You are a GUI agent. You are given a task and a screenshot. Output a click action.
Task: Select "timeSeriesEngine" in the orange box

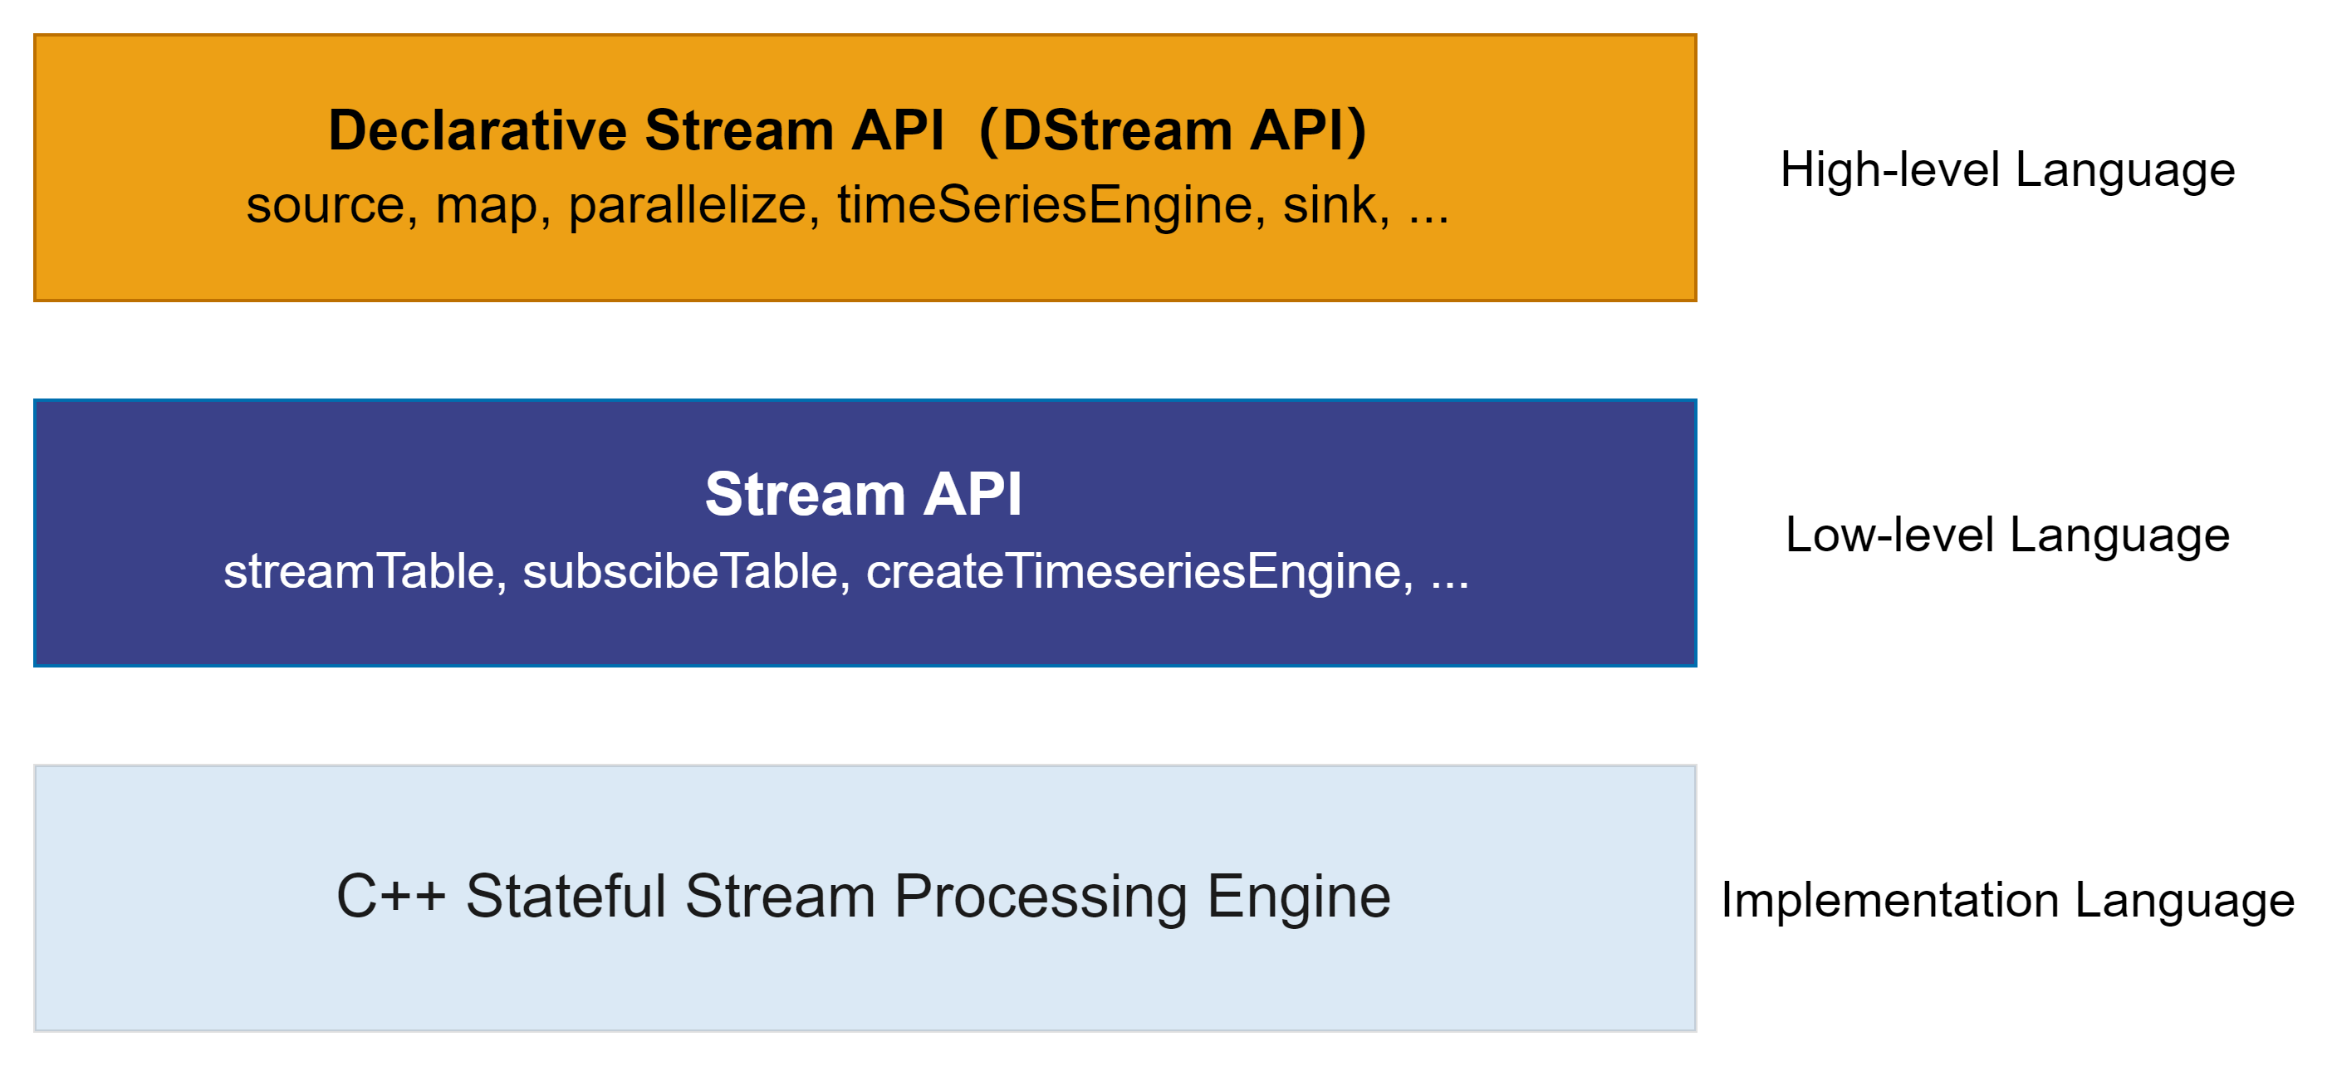coord(1046,205)
